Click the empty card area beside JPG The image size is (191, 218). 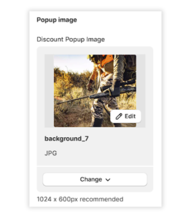click(105, 153)
